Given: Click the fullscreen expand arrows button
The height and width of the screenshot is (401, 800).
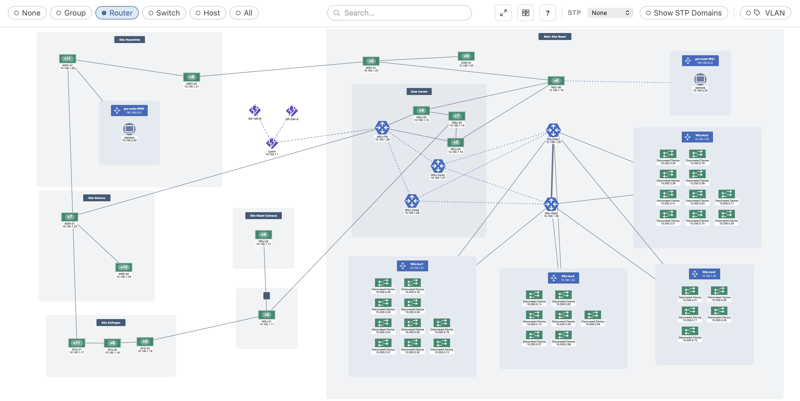Looking at the screenshot, I should [503, 13].
